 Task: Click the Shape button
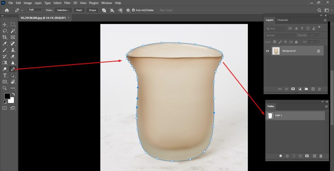pyautogui.click(x=92, y=10)
